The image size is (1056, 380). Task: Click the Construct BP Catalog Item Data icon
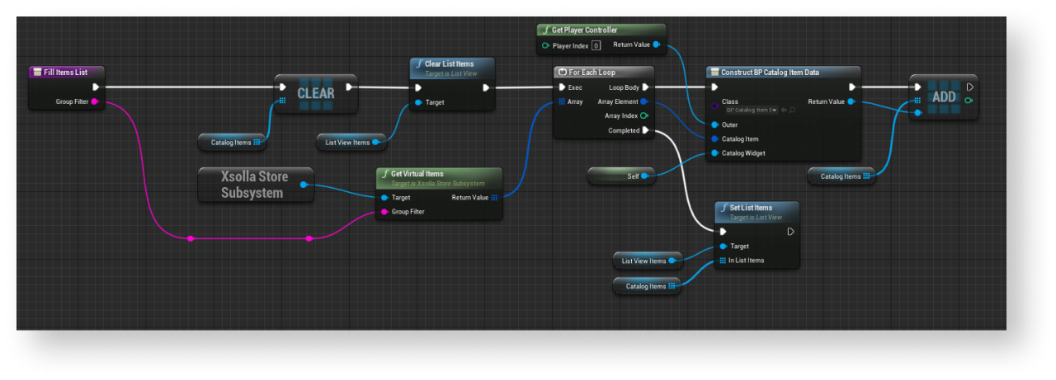(714, 73)
